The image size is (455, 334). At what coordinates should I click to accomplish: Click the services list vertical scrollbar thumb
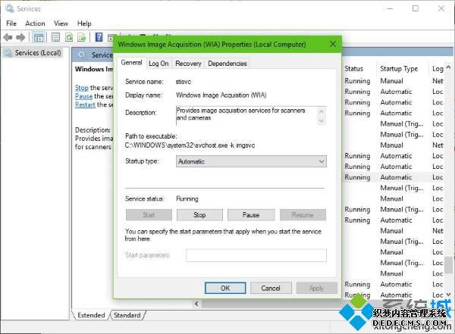click(x=449, y=264)
